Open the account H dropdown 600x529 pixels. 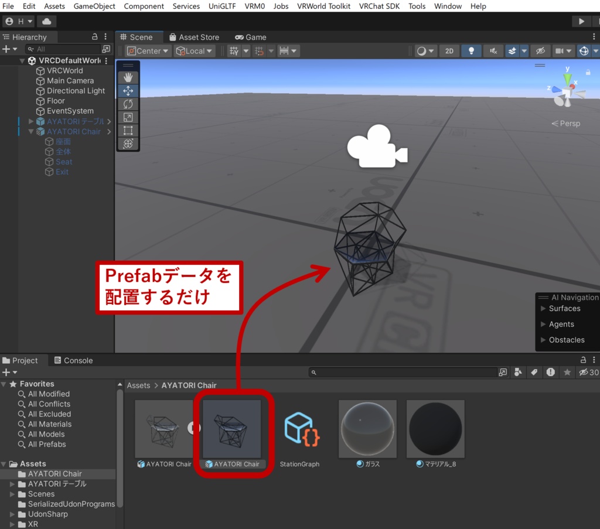coord(19,22)
